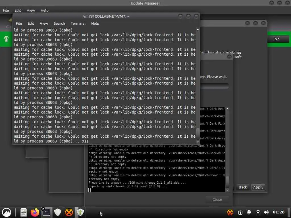Click warning line mentioning Mint-Y-Dark-Blue
This screenshot has width=291, height=218.
(x=157, y=155)
